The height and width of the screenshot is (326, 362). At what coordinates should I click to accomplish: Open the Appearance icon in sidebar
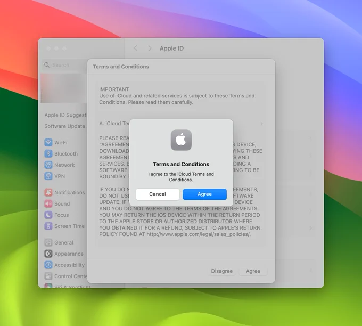pos(48,254)
